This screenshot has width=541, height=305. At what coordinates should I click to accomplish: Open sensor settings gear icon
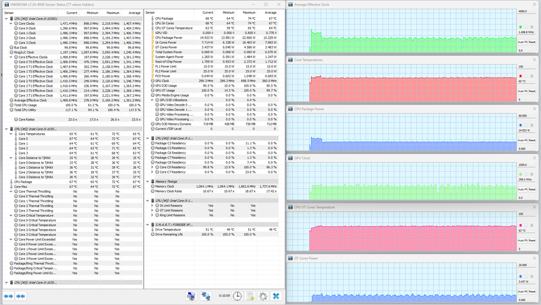263,296
